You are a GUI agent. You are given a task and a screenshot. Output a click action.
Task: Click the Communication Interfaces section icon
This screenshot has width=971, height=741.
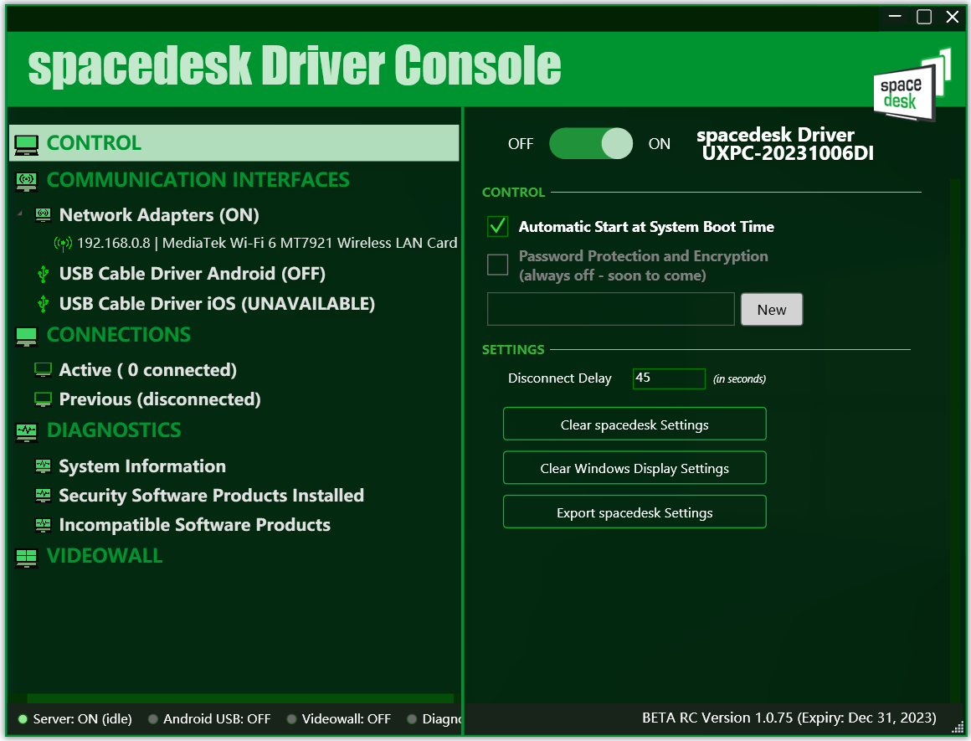coord(27,181)
